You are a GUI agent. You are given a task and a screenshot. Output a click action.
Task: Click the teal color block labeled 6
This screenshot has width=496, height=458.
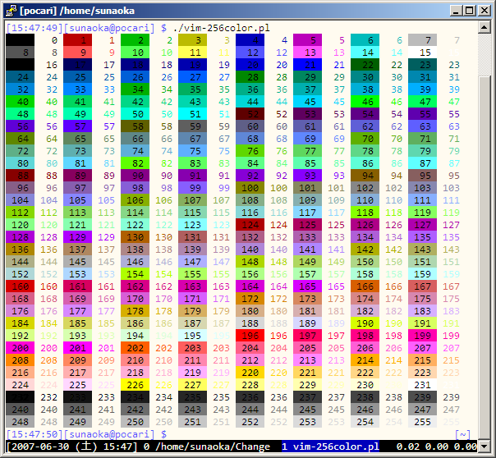[365, 40]
